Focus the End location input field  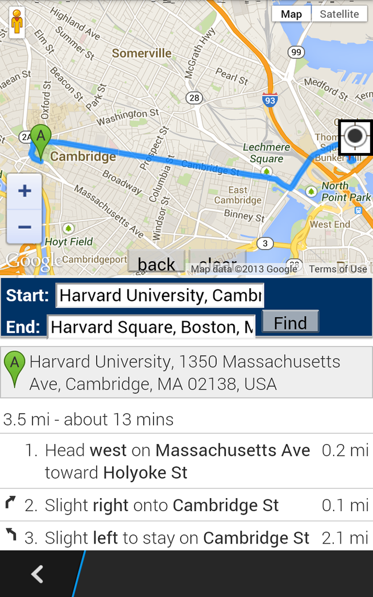tap(151, 327)
